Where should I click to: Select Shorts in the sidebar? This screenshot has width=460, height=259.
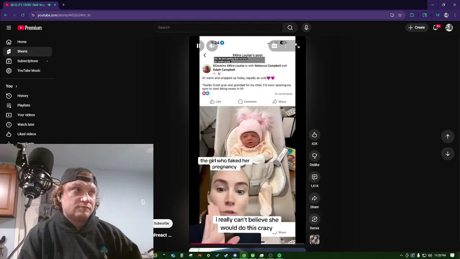[28, 51]
